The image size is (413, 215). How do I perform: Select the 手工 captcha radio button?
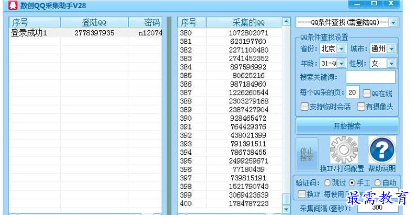pyautogui.click(x=352, y=183)
